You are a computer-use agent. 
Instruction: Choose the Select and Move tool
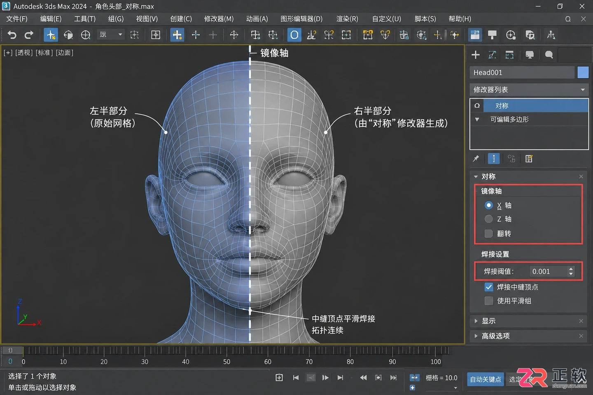[177, 35]
